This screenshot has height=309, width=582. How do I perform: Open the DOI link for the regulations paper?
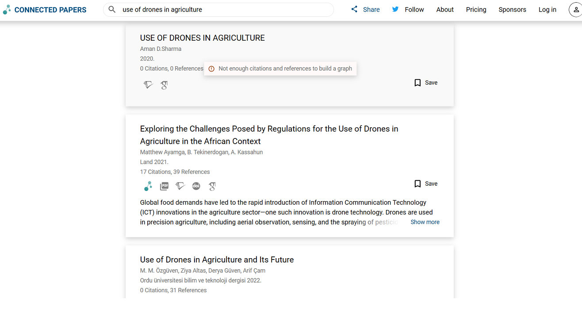click(196, 186)
